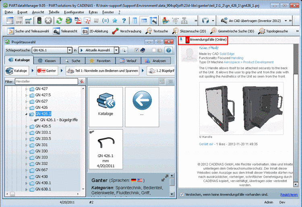This screenshot has height=207, width=302.
Task: Open dropdown arrow next to the cylinder part icon
Action: pos(213,21)
